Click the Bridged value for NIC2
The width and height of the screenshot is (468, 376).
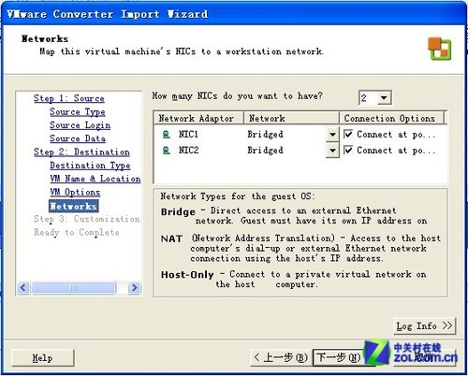265,151
